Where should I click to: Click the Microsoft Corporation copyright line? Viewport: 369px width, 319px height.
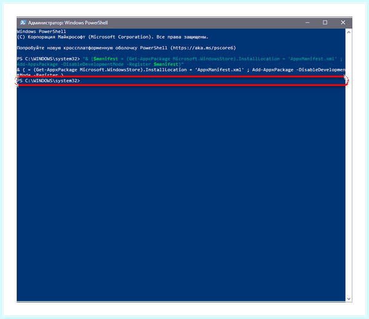[113, 37]
